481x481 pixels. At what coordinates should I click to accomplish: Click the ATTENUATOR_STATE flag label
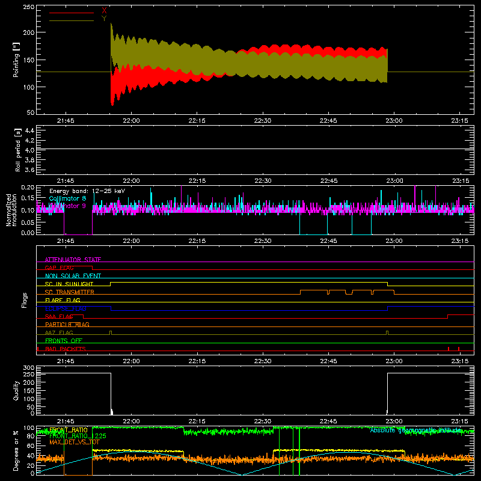pos(73,260)
